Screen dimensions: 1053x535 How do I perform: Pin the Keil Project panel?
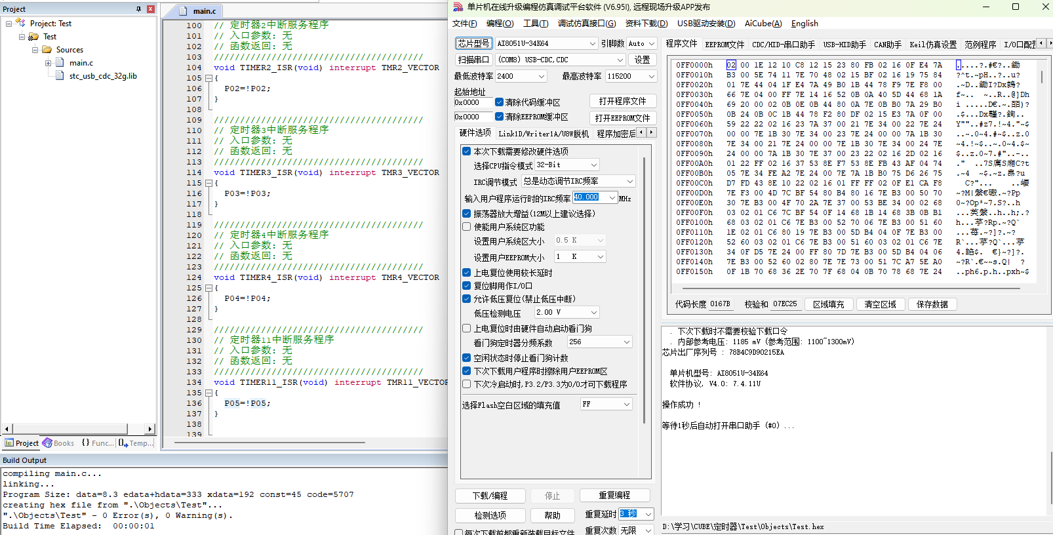pyautogui.click(x=138, y=9)
